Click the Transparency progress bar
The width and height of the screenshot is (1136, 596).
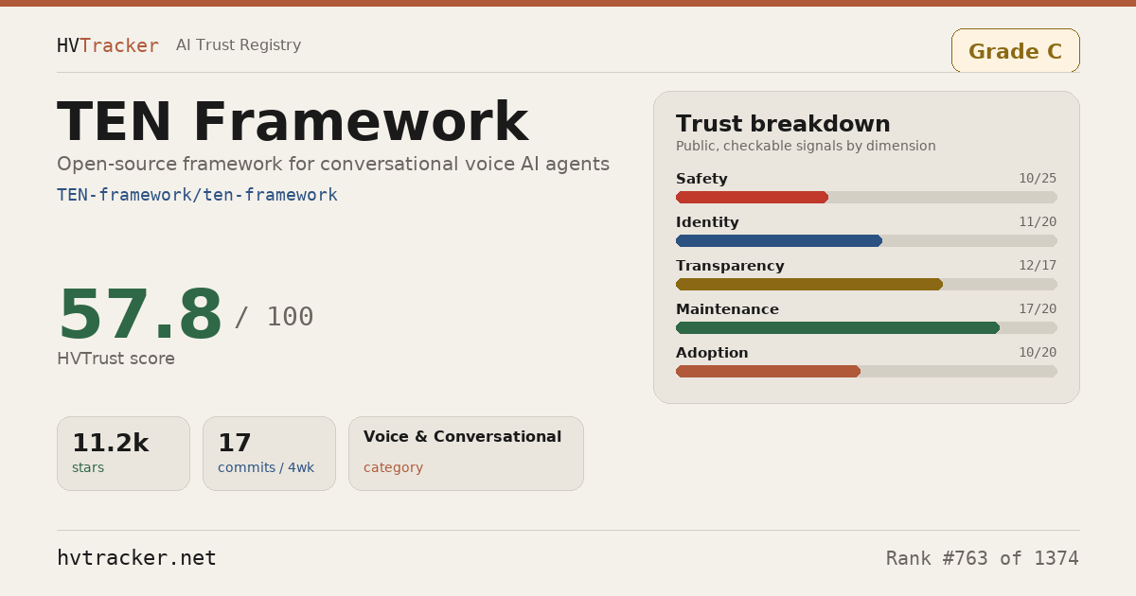click(x=866, y=284)
